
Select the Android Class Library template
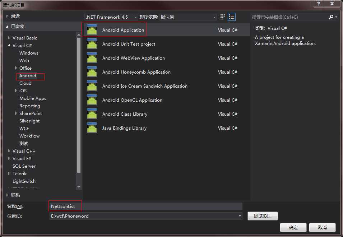point(167,114)
